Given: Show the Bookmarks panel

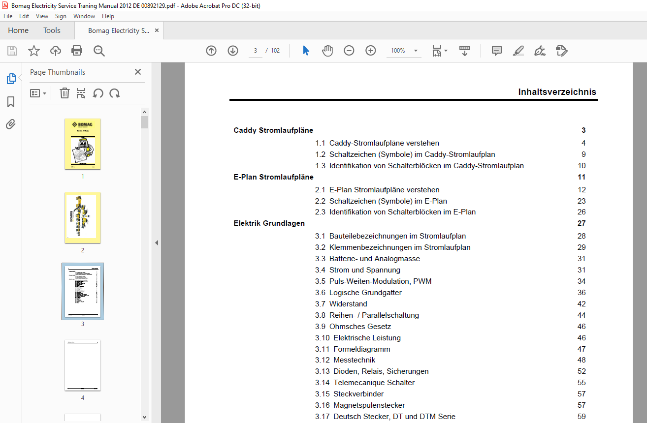Looking at the screenshot, I should (11, 102).
